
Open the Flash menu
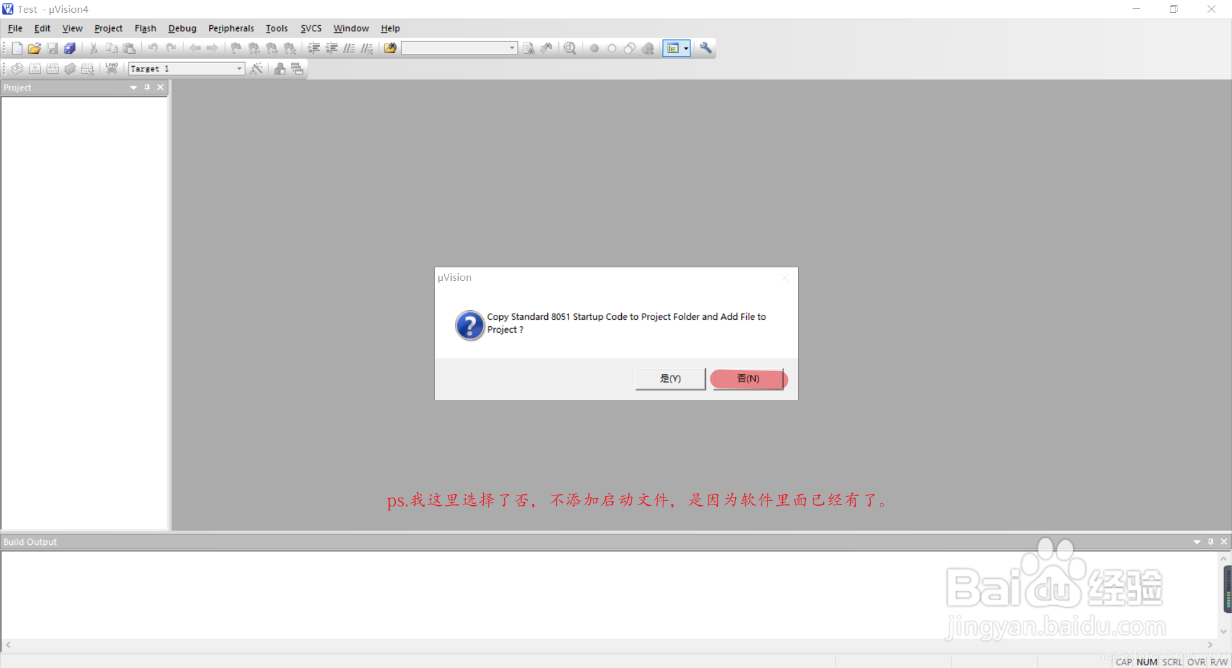(x=146, y=29)
